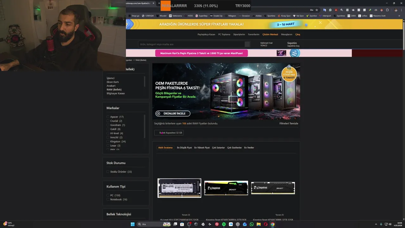The height and width of the screenshot is (228, 405).
Task: Click the Adobe Acrobat extension icon
Action: [x=336, y=10]
